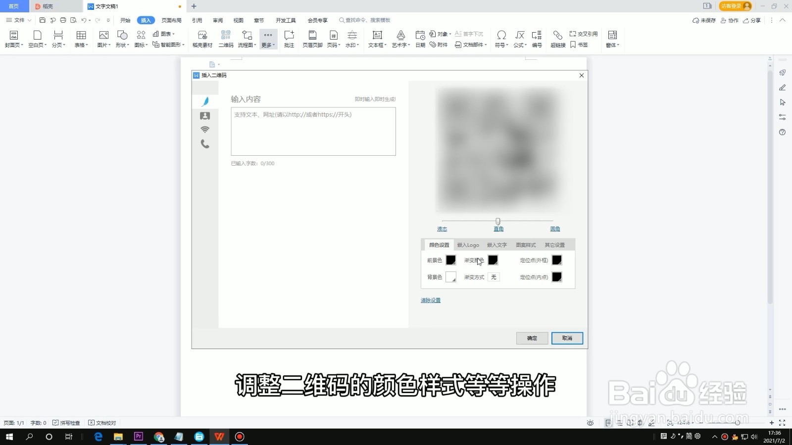This screenshot has width=792, height=445.
Task: Switch to the 开始 ribbon tab
Action: 125,20
